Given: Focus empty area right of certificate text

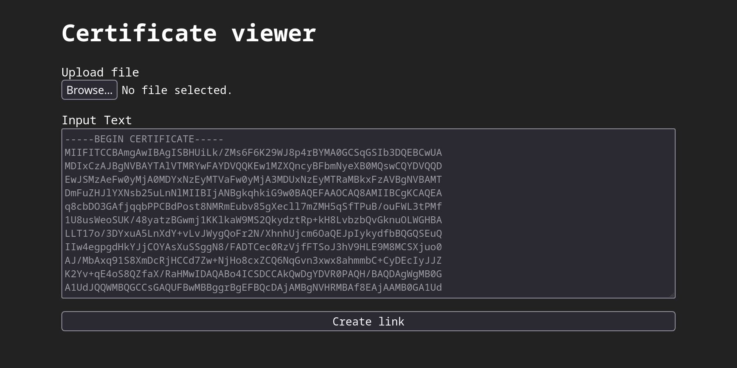Looking at the screenshot, I should click(x=557, y=213).
